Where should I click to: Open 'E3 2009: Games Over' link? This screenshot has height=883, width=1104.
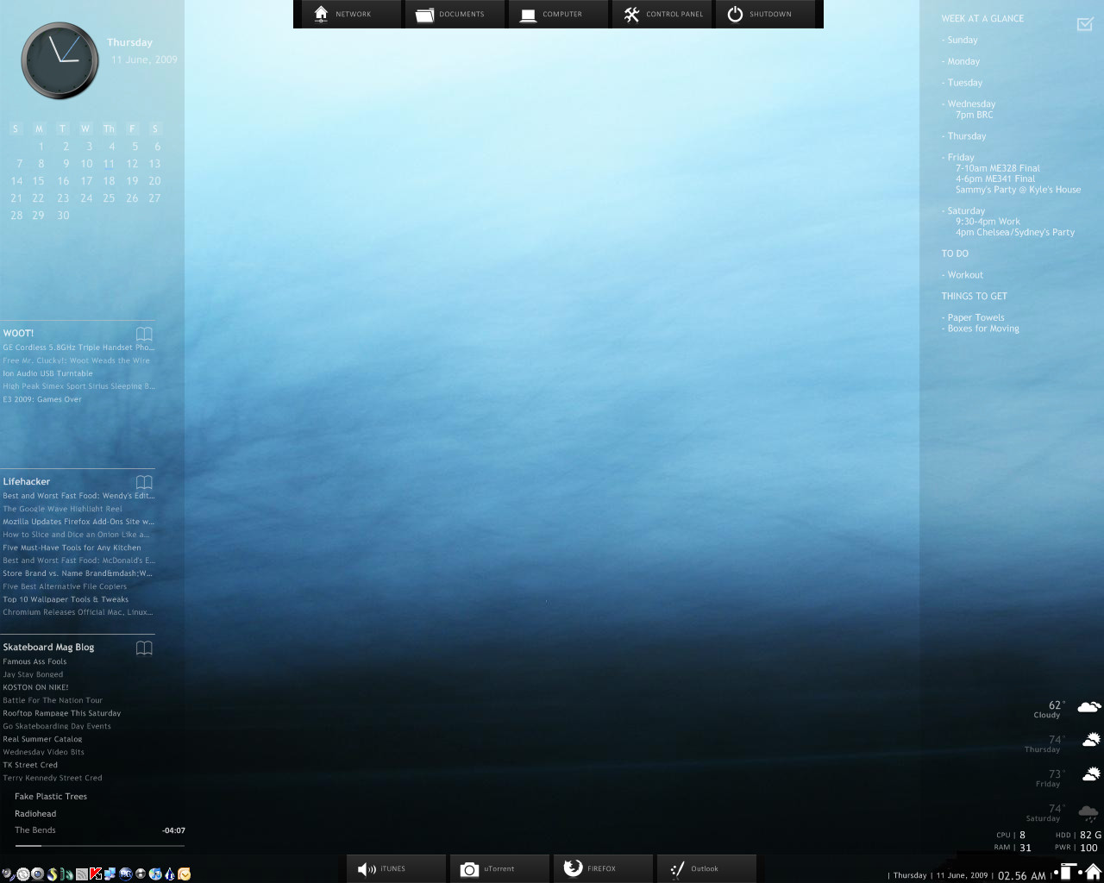point(42,399)
